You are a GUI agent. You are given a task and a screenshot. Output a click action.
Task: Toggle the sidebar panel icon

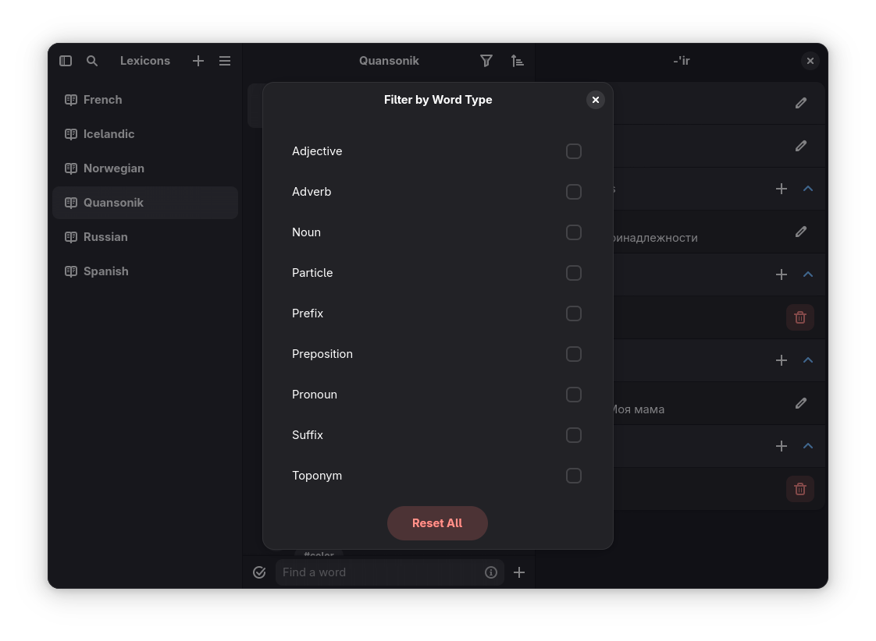pos(66,61)
